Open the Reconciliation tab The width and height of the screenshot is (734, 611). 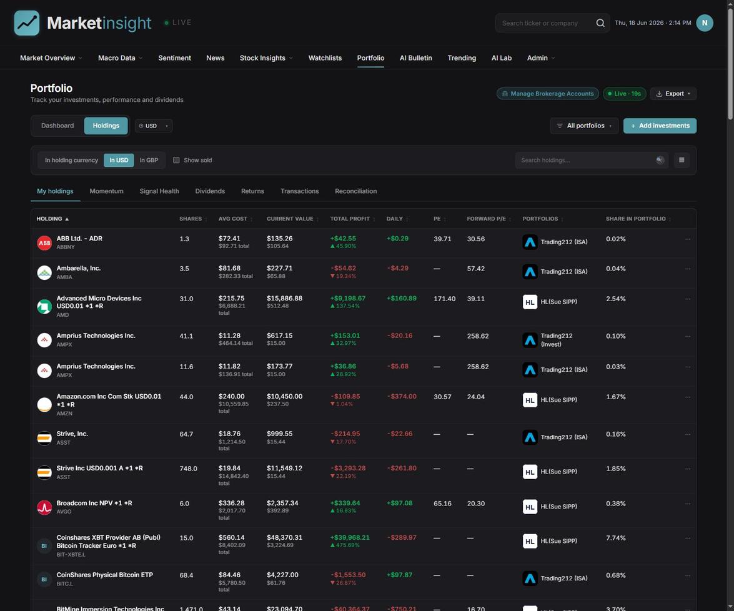tap(356, 191)
